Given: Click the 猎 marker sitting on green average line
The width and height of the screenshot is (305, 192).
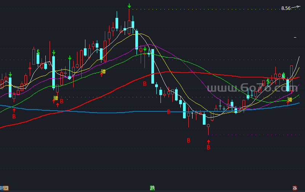Looking at the screenshot, I should 103,71.
